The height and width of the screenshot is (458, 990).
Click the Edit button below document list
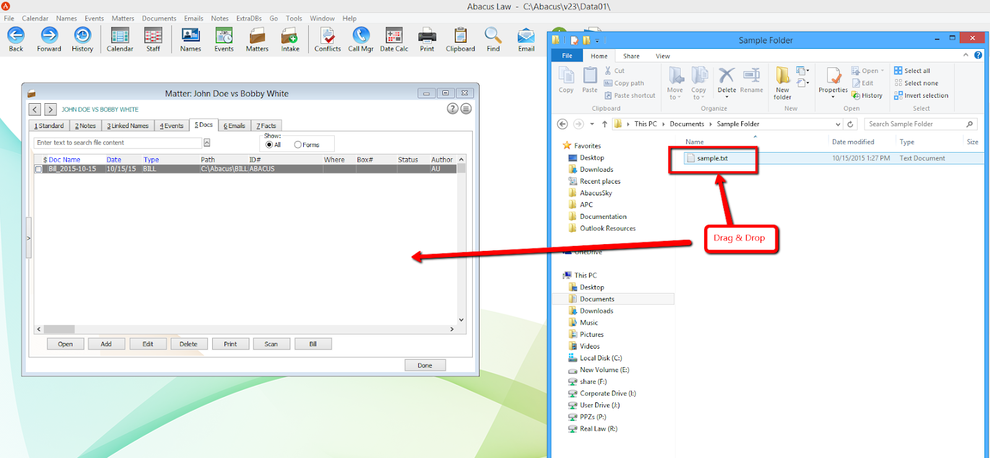click(x=148, y=344)
